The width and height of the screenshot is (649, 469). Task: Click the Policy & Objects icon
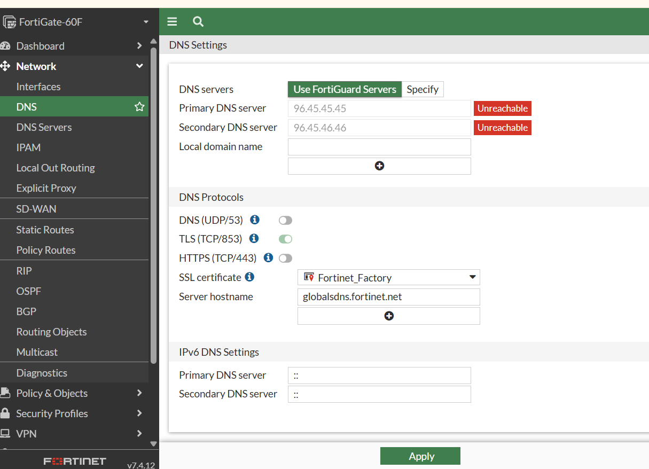5,393
